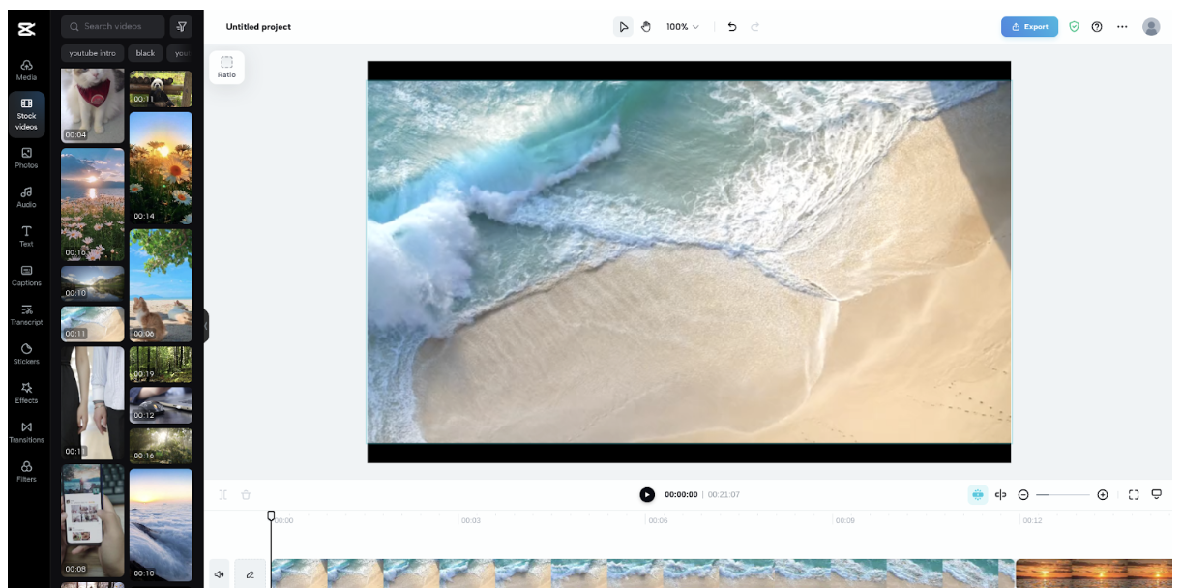Click the Export button

[1029, 27]
